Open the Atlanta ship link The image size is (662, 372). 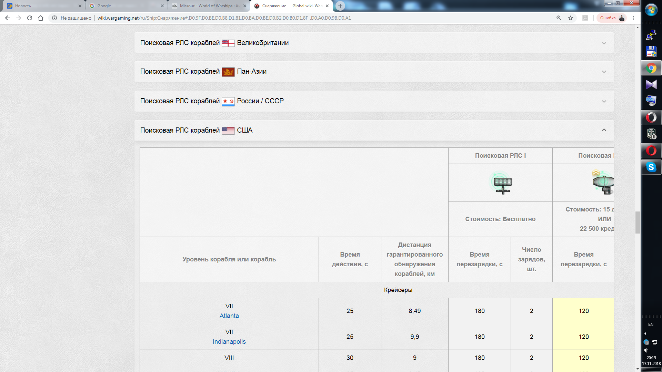click(x=229, y=316)
